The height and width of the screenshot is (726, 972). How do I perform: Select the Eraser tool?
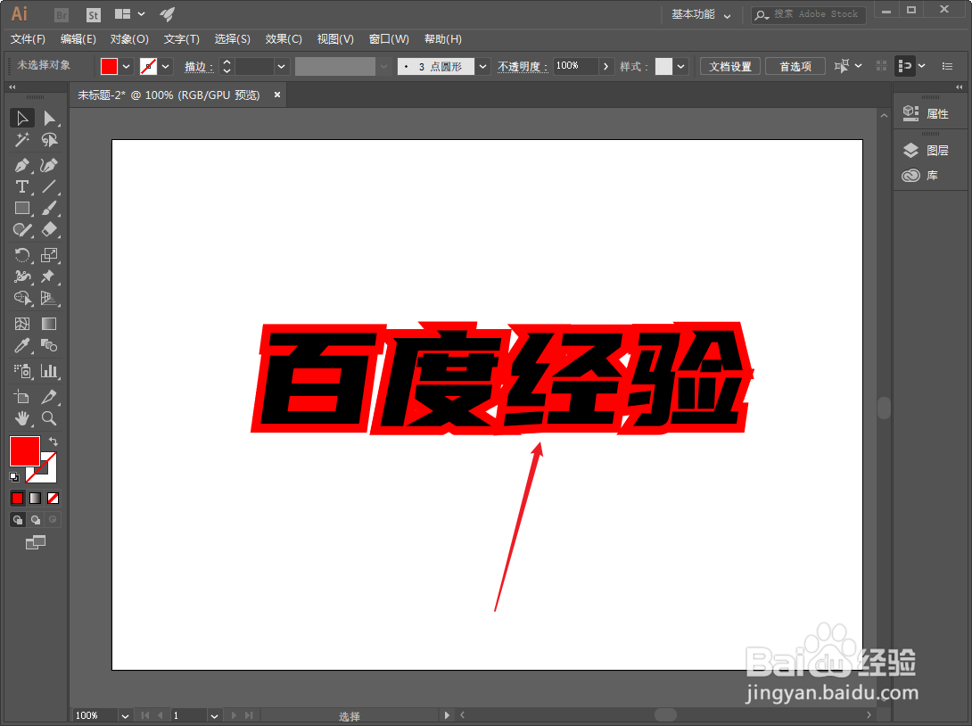(x=49, y=230)
